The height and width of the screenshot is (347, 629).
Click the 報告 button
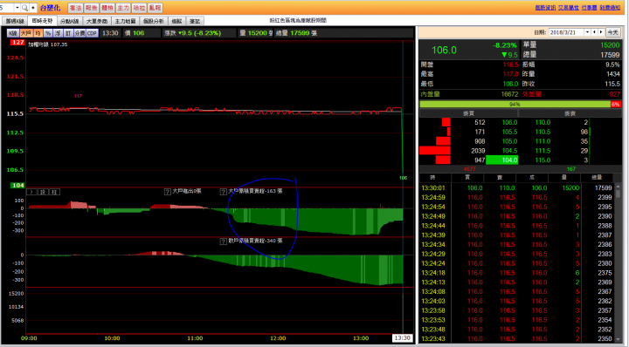(92, 8)
